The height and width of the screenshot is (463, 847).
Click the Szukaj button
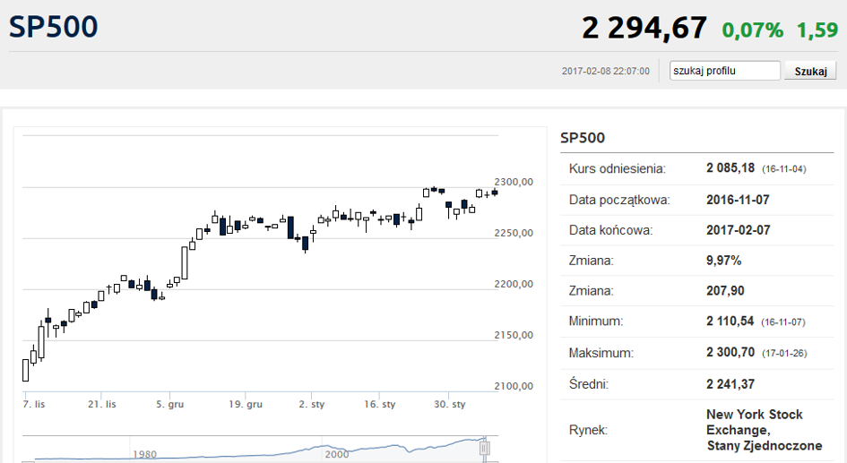pyautogui.click(x=810, y=72)
